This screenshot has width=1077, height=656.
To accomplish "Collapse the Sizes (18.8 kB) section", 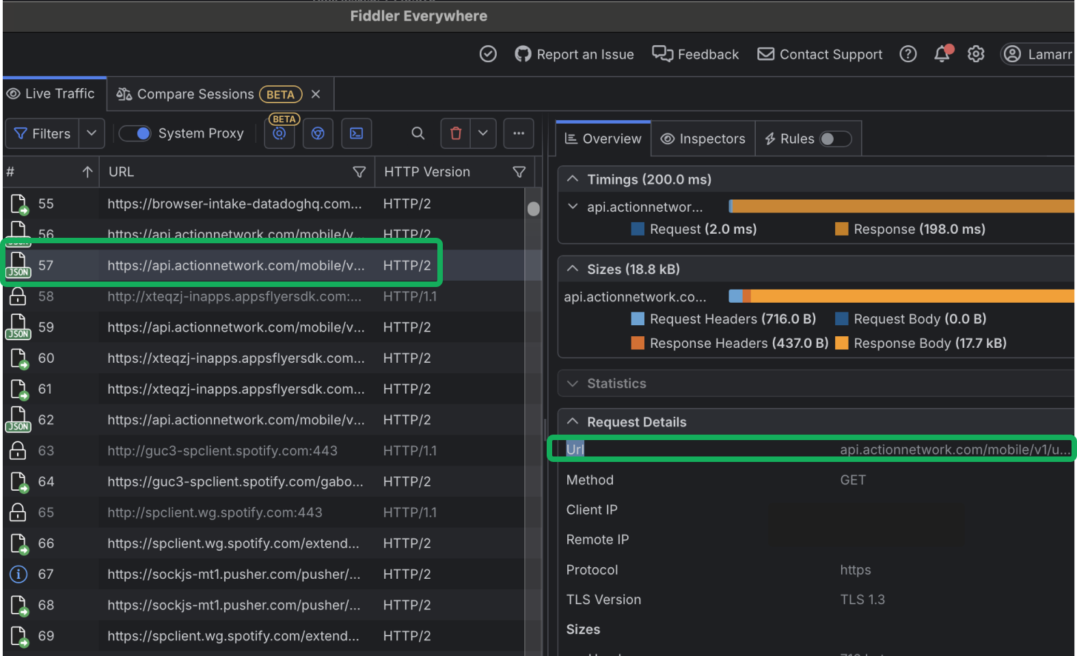I will tap(573, 269).
